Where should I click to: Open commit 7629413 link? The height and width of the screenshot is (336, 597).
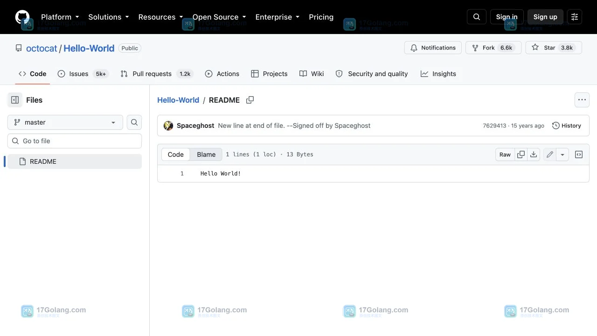(x=494, y=126)
